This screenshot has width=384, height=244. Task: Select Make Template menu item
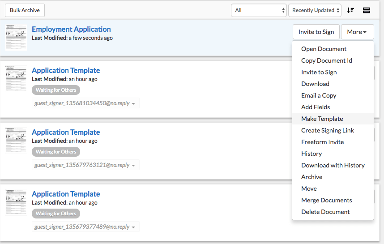[333, 119]
